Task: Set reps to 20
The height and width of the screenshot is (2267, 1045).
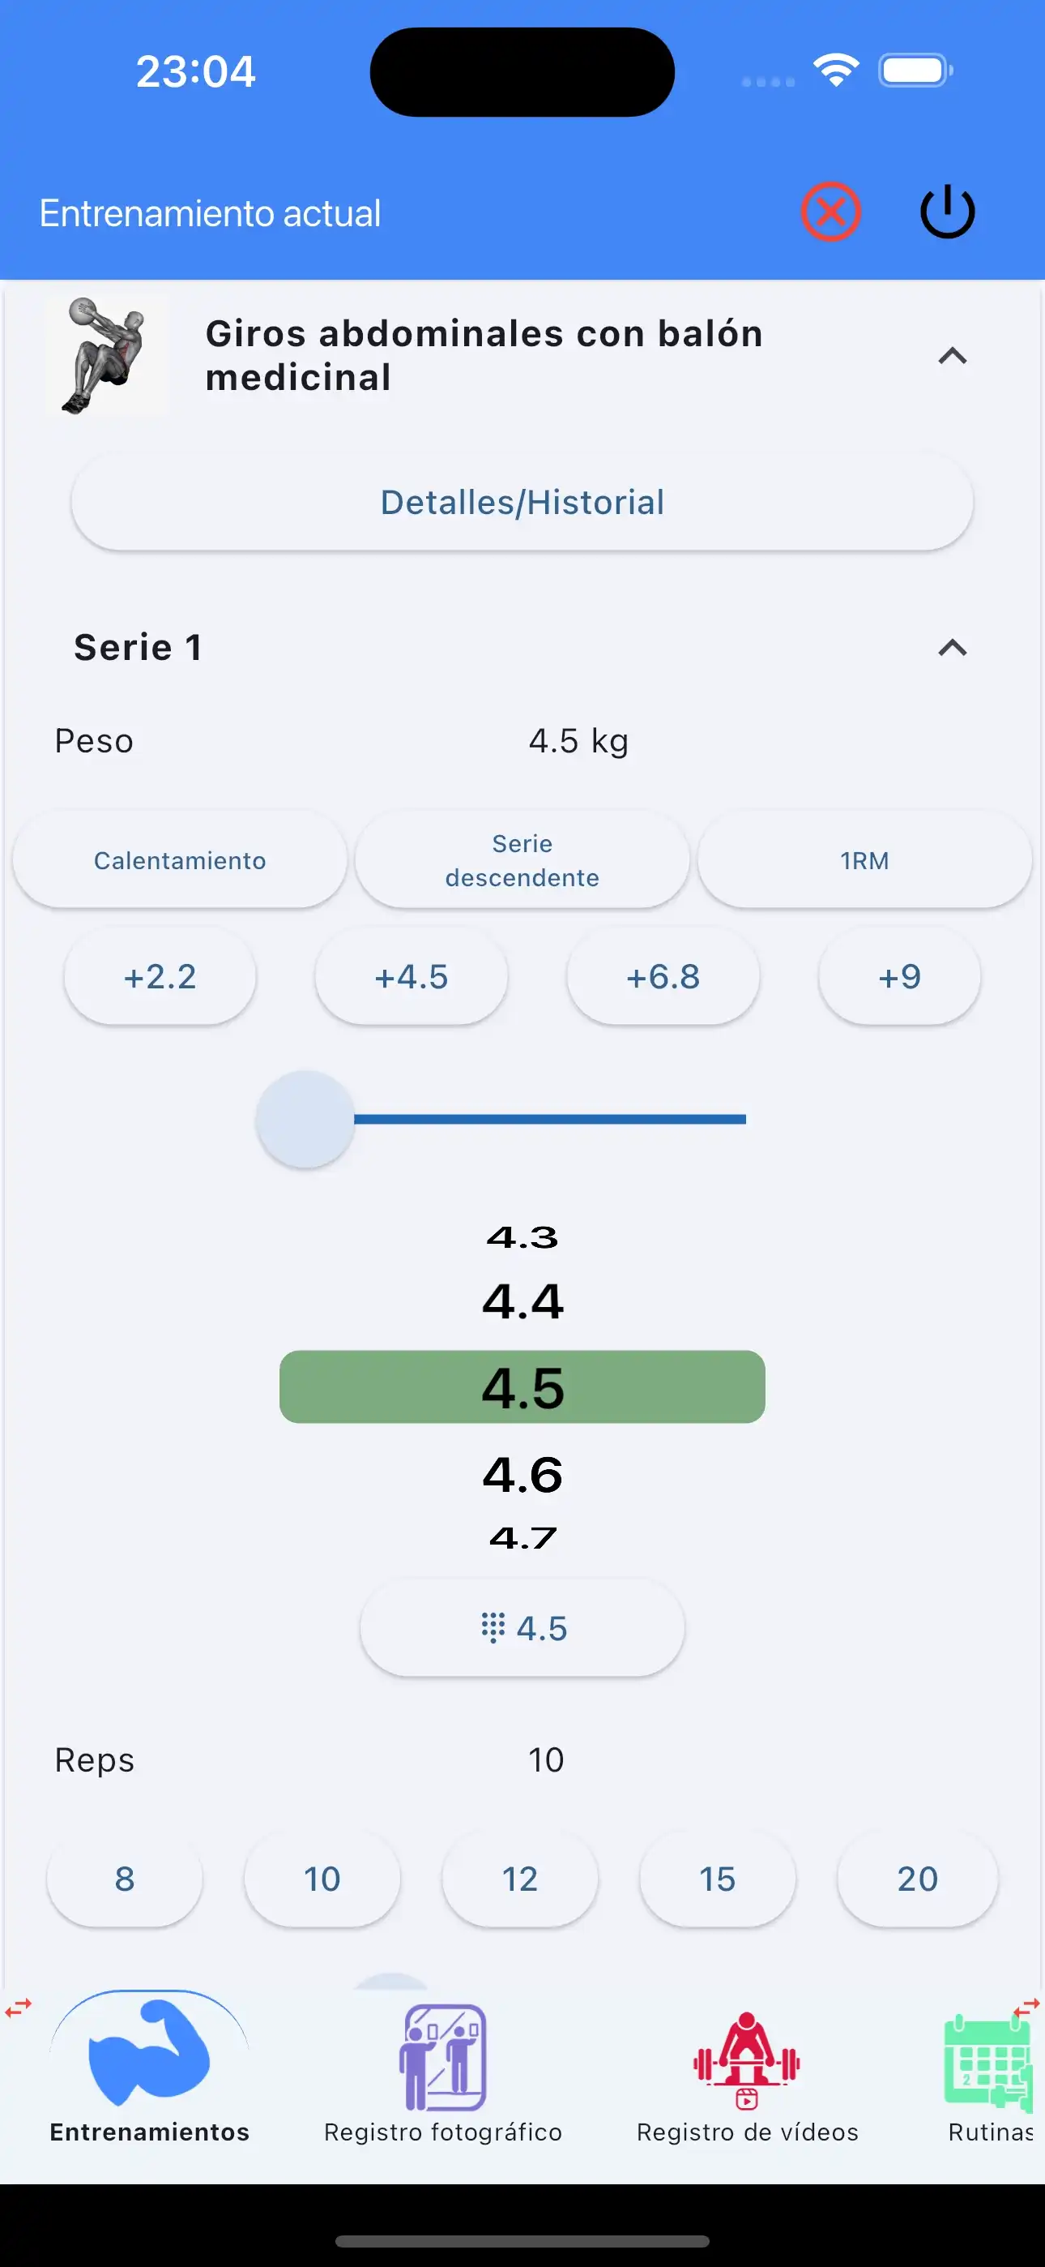Action: pyautogui.click(x=916, y=1879)
